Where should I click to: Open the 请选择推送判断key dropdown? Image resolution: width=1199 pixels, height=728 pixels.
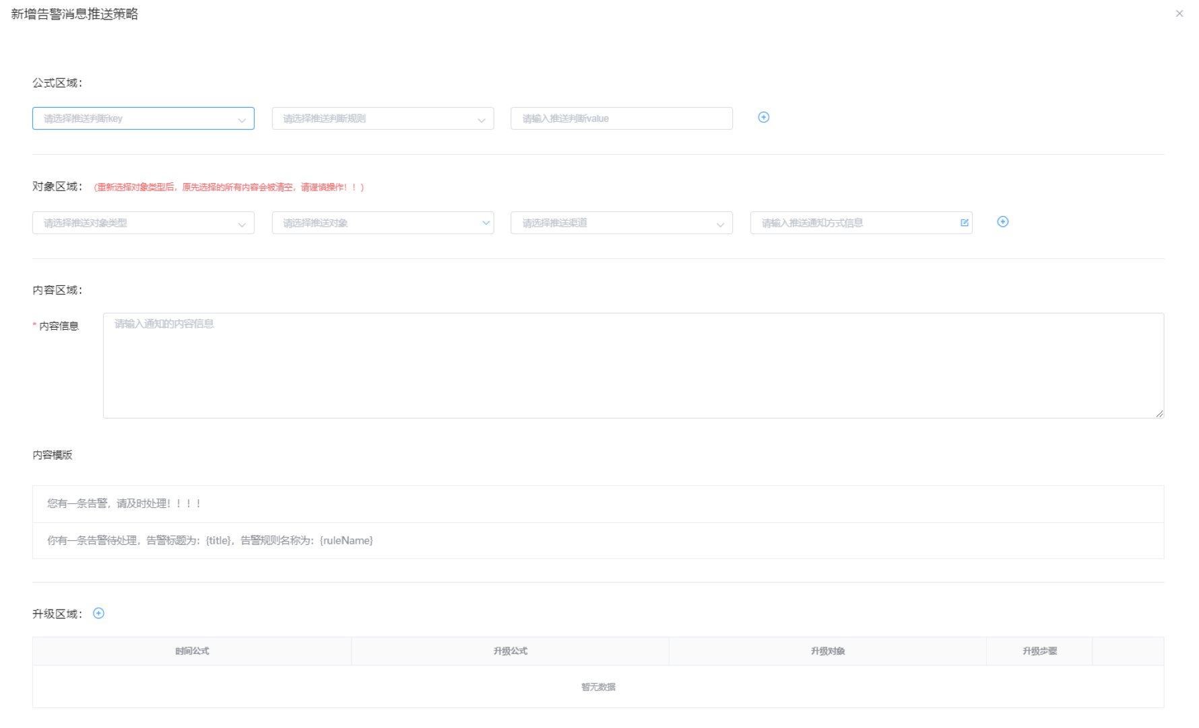tap(143, 118)
